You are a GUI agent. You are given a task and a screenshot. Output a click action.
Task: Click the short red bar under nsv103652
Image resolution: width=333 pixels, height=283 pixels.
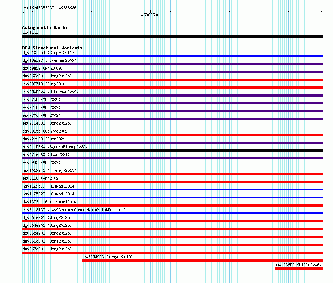coord(299,268)
